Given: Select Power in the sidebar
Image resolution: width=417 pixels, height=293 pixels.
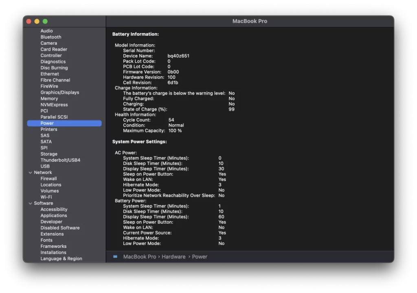Looking at the screenshot, I should (47, 123).
